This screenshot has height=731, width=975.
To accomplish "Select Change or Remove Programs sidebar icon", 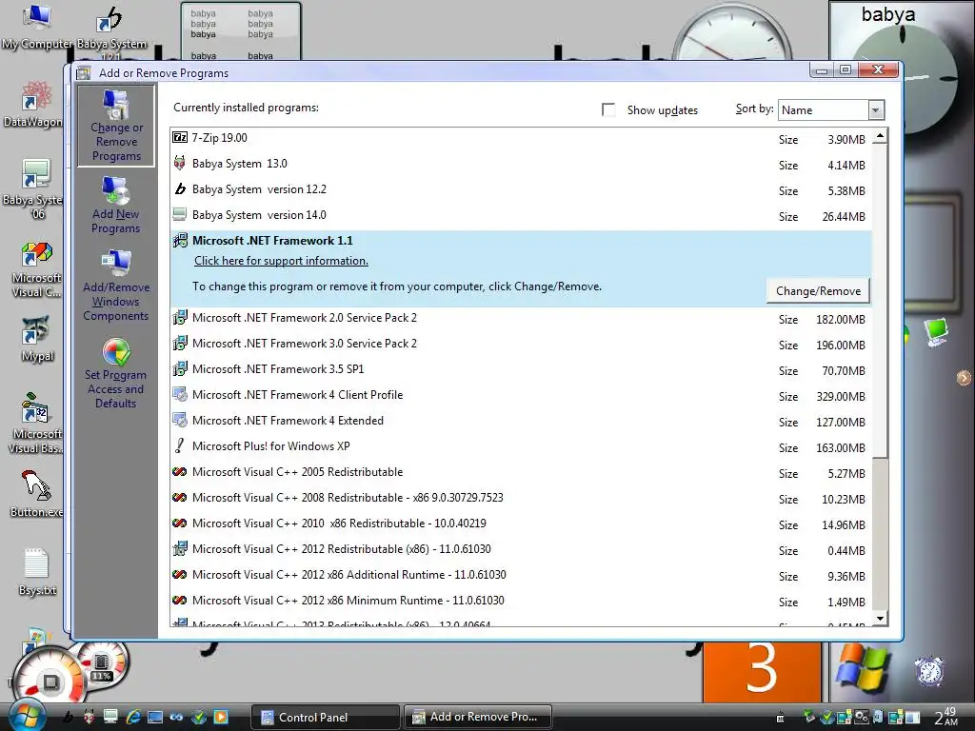I will [x=116, y=127].
